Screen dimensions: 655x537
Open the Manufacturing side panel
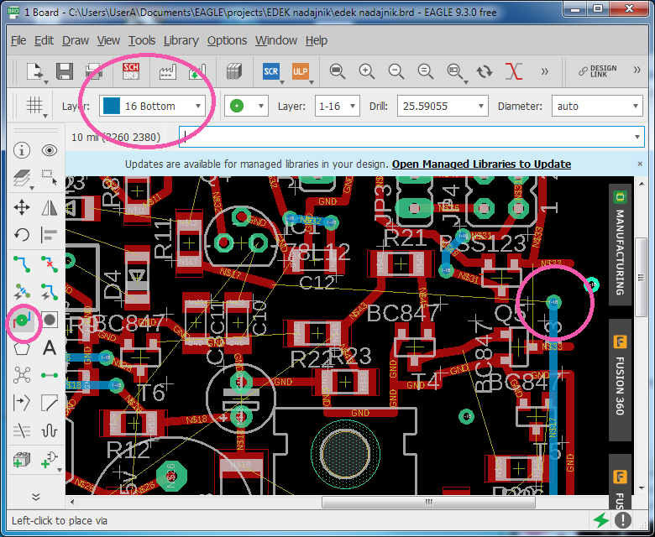point(620,244)
